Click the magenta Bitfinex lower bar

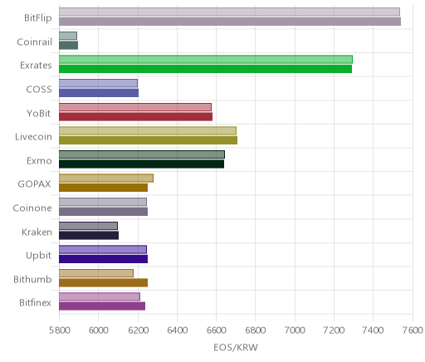(102, 306)
